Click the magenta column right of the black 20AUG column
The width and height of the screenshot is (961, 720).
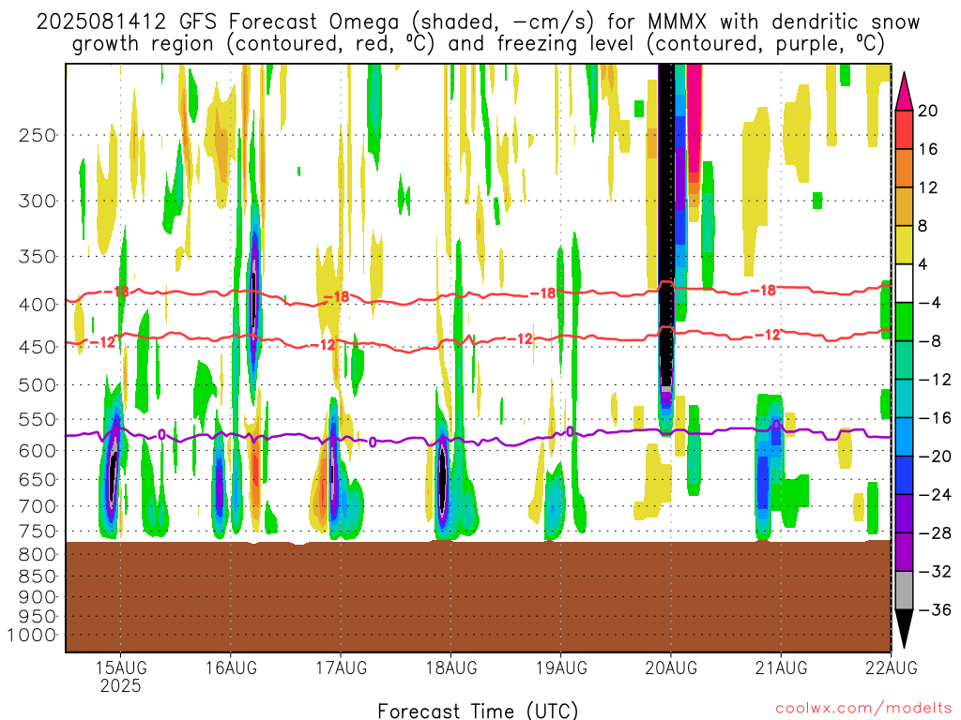pos(694,119)
